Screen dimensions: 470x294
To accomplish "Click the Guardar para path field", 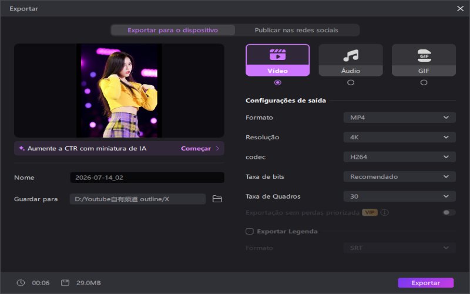I will click(x=137, y=199).
